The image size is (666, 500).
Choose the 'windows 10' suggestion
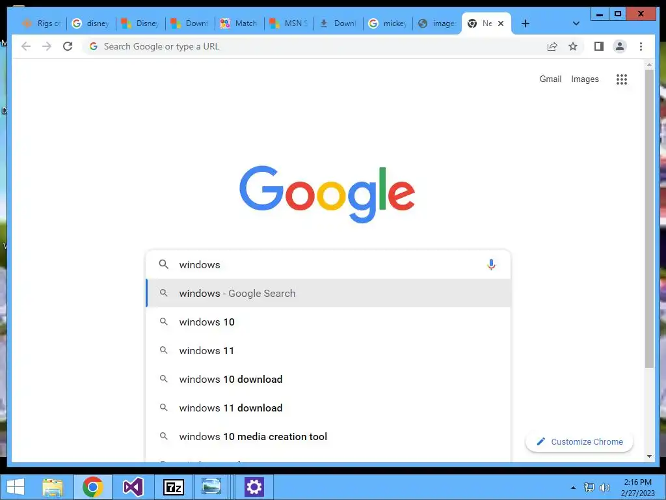[x=328, y=322]
